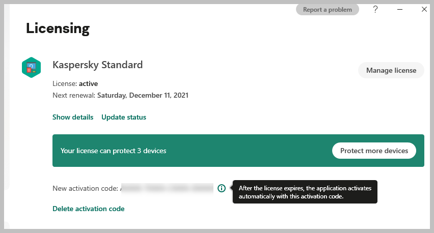Click the text about protecting 3 devices

113,151
